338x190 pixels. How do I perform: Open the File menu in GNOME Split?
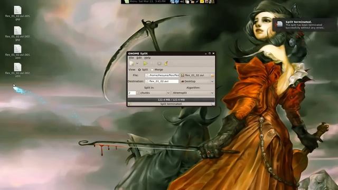pos(132,58)
